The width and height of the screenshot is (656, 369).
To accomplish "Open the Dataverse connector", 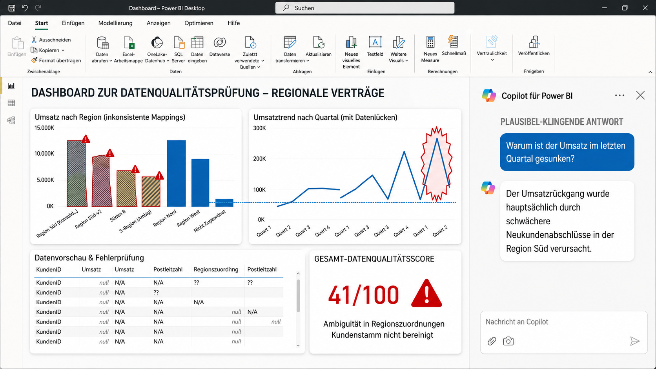I will [220, 47].
